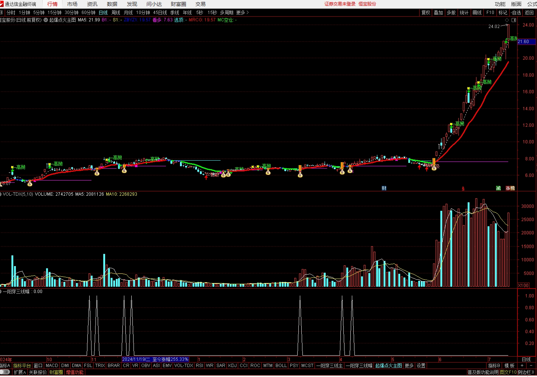Screen dimensions: 537x377
Task: Toggle the 强 switch at bottom-left
Action: click(x=5, y=372)
